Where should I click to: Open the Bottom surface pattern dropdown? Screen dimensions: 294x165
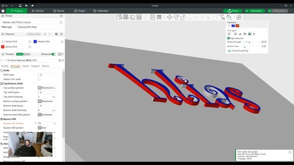[47, 101]
